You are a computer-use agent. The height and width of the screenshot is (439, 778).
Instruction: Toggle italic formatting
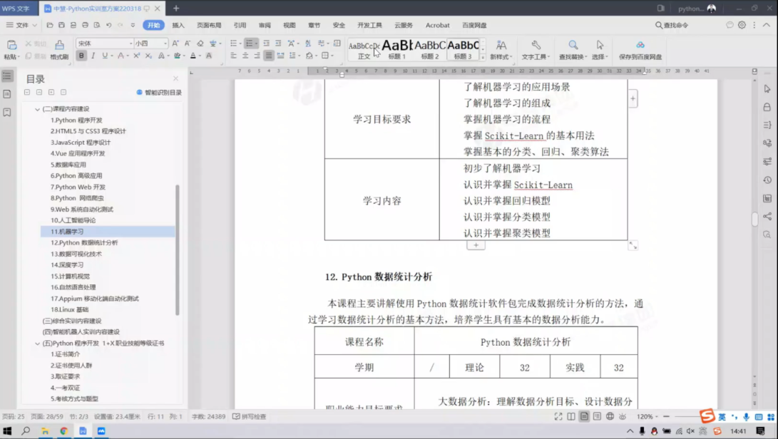coord(93,56)
